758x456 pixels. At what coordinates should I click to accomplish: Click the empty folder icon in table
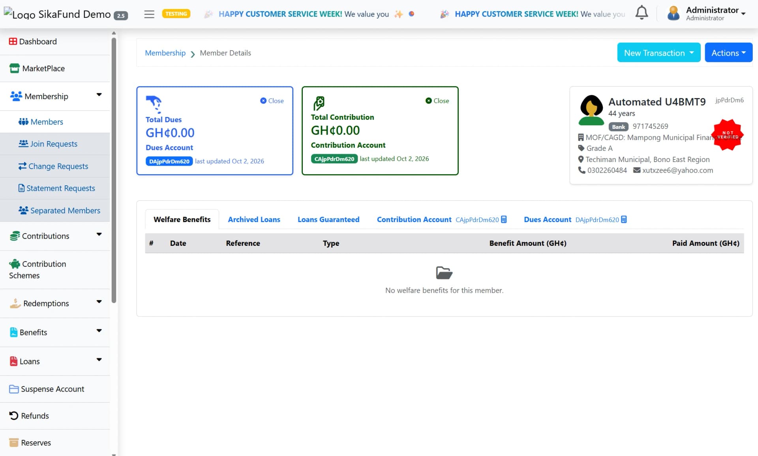point(444,273)
